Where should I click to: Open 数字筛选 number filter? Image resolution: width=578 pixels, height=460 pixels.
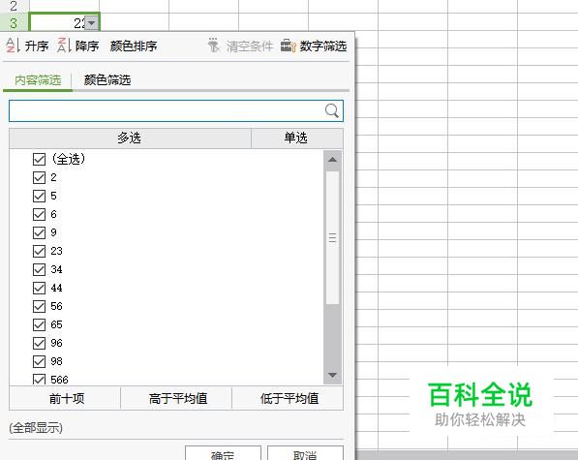coord(323,46)
